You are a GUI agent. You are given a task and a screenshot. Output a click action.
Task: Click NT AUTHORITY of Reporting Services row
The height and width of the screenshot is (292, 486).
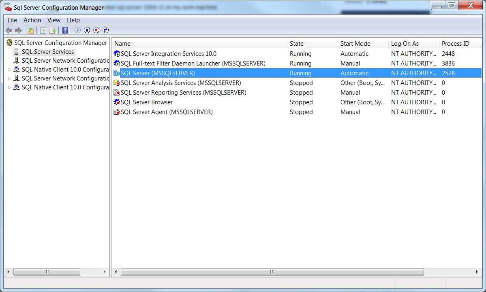point(413,93)
